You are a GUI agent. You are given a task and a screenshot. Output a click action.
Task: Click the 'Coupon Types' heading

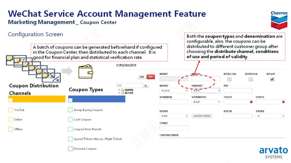(86, 89)
